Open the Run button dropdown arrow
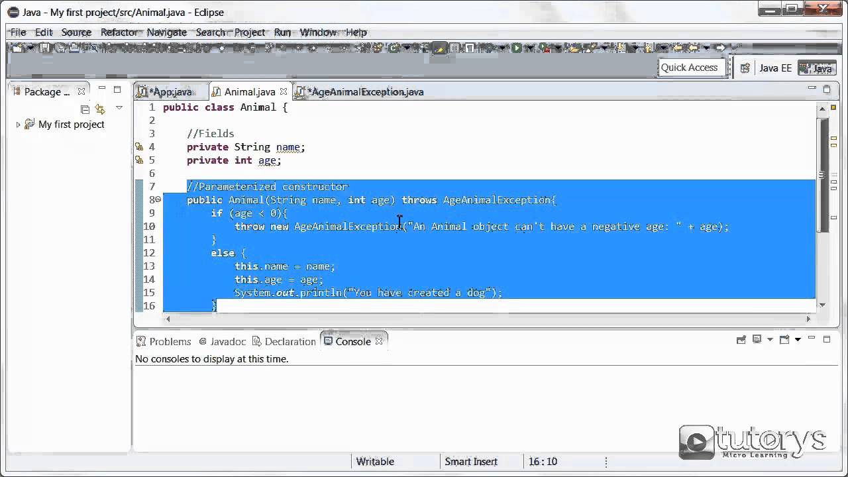Viewport: 848px width, 477px height. tap(529, 48)
